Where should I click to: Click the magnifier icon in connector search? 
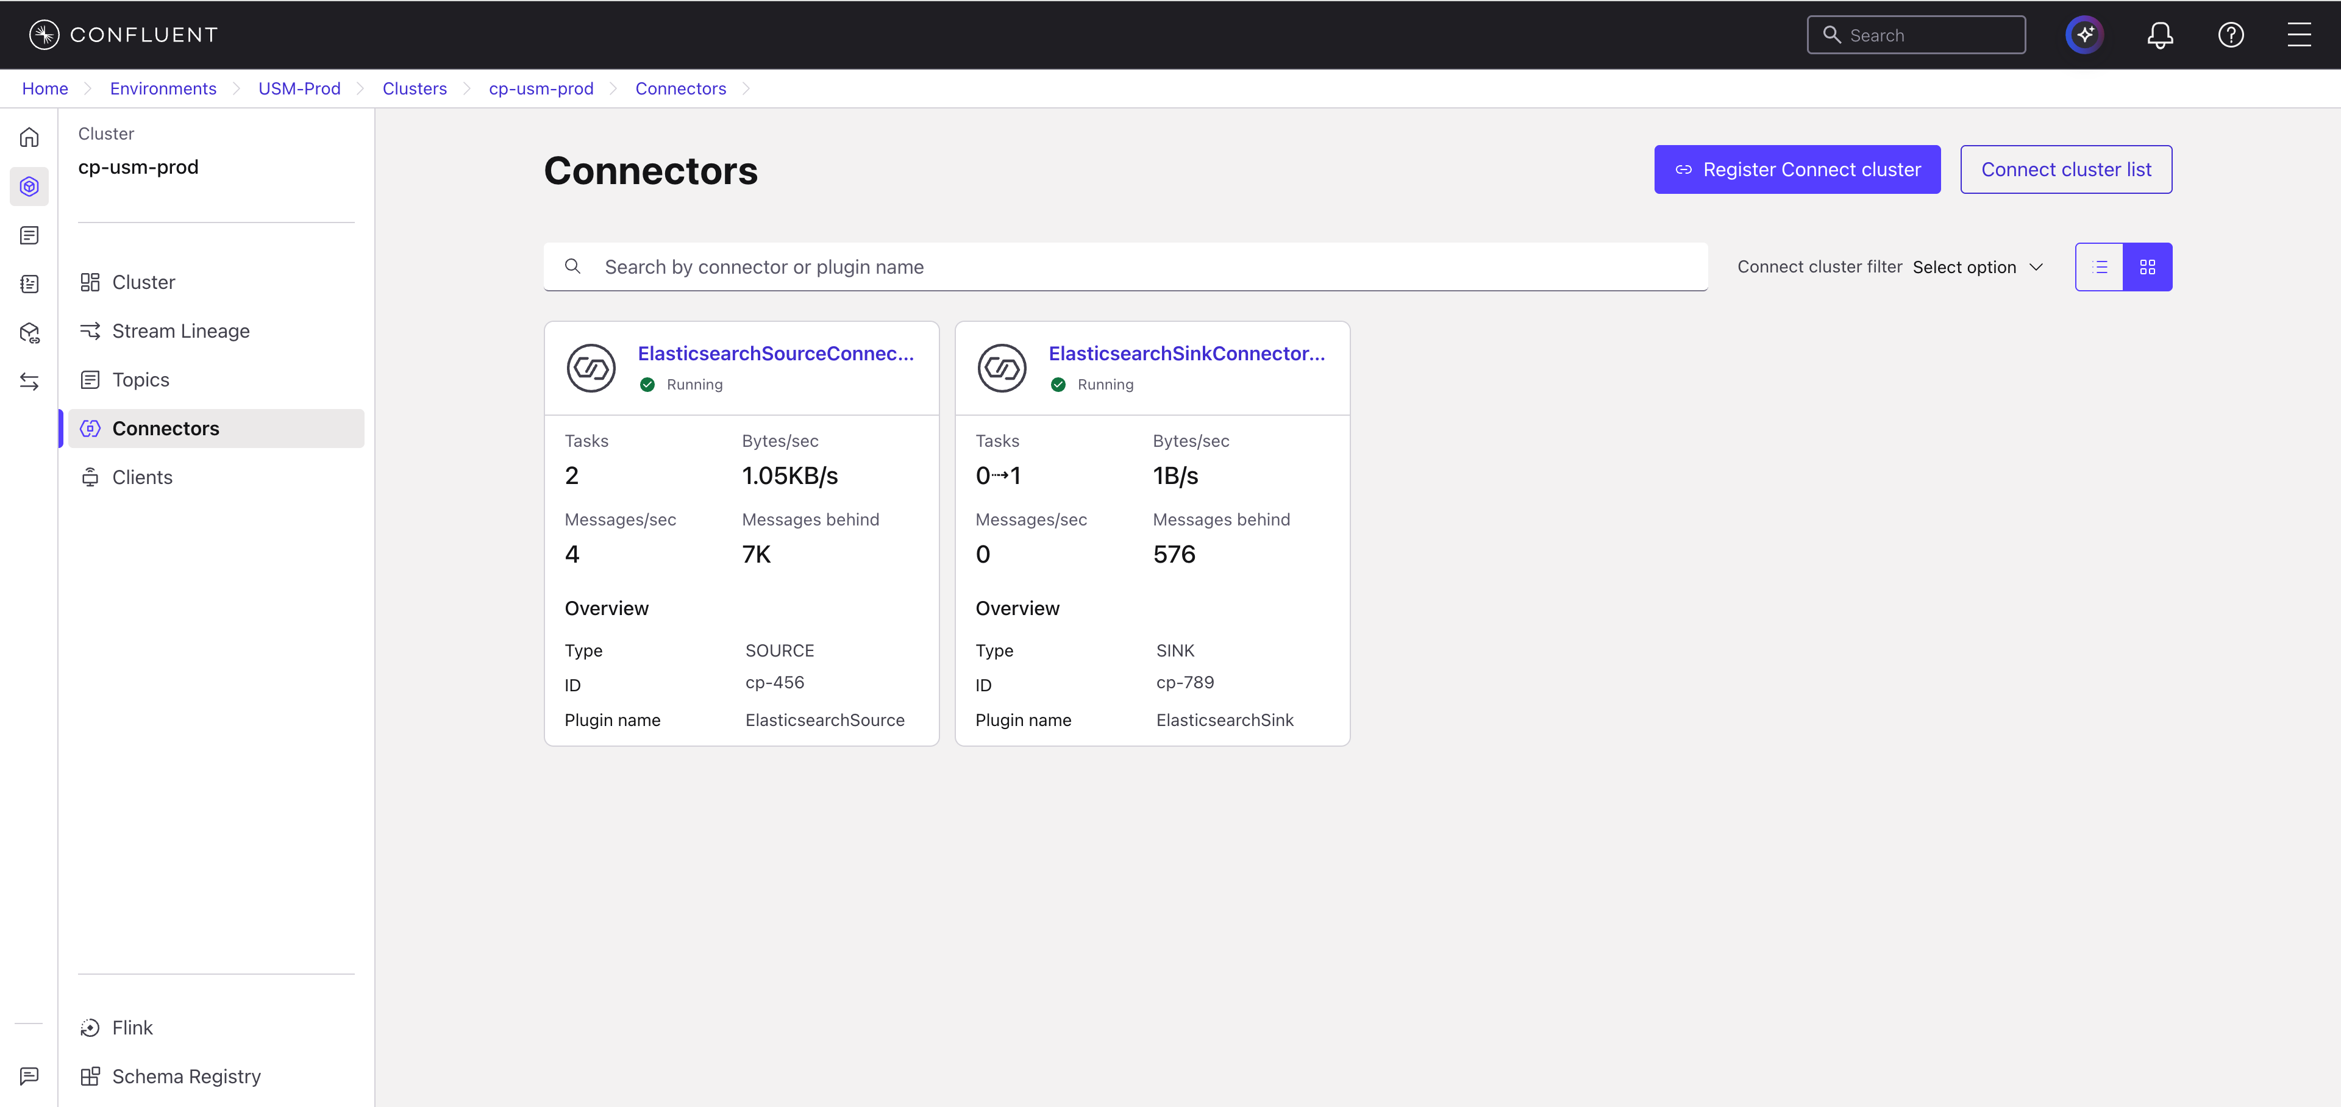click(x=572, y=266)
